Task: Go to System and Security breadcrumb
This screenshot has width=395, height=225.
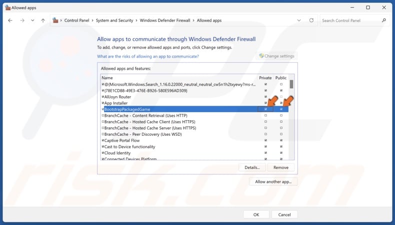Action: (x=114, y=21)
